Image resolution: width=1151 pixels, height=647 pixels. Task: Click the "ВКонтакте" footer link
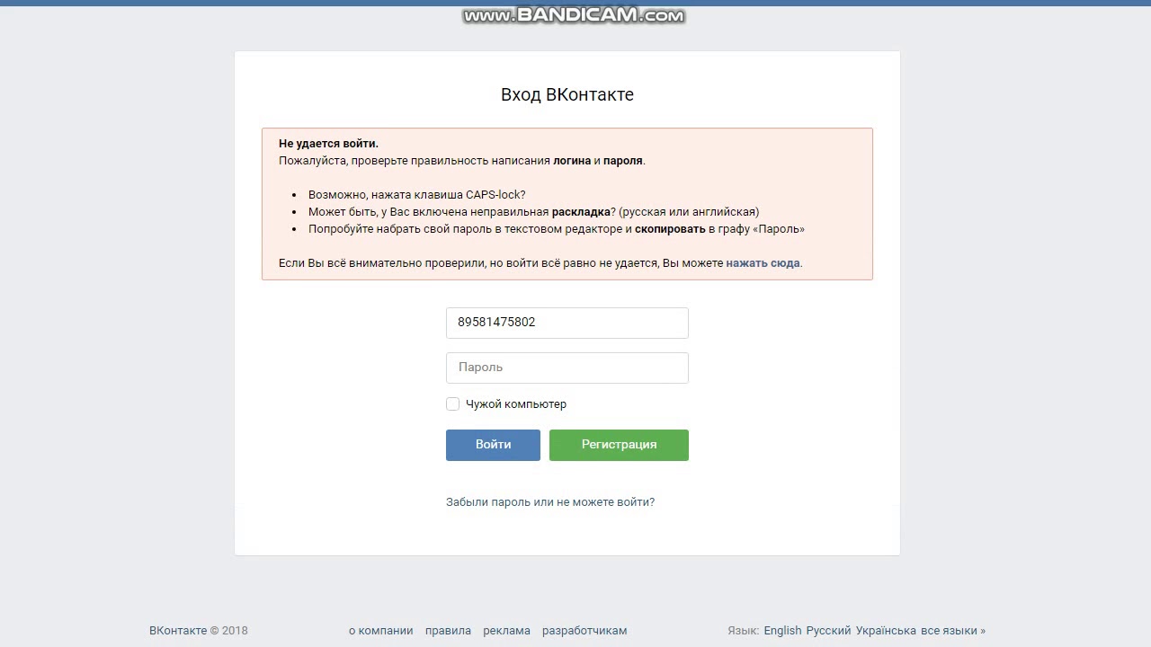tap(178, 631)
